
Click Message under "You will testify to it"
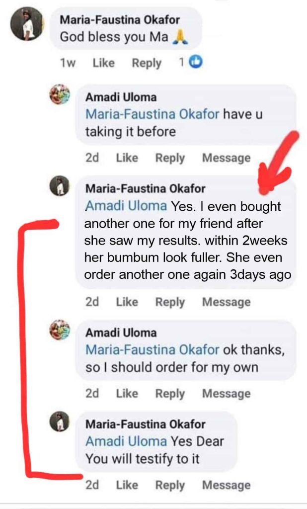226,485
